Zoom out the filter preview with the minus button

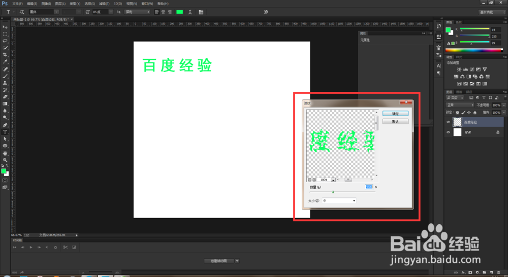tap(310, 180)
